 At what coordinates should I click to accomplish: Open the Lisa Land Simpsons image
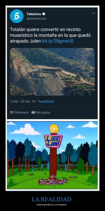tap(52, 155)
